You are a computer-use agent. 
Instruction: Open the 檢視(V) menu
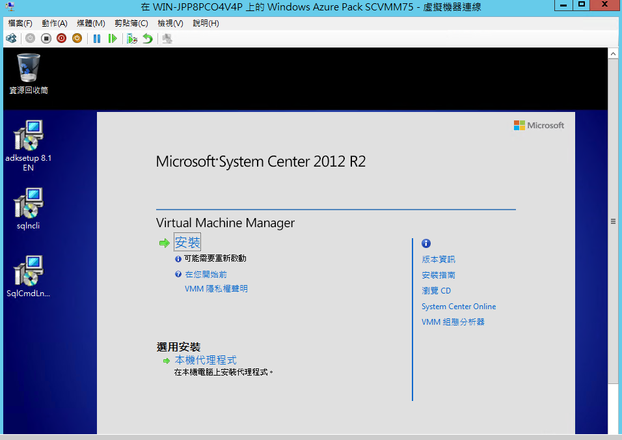tap(170, 23)
